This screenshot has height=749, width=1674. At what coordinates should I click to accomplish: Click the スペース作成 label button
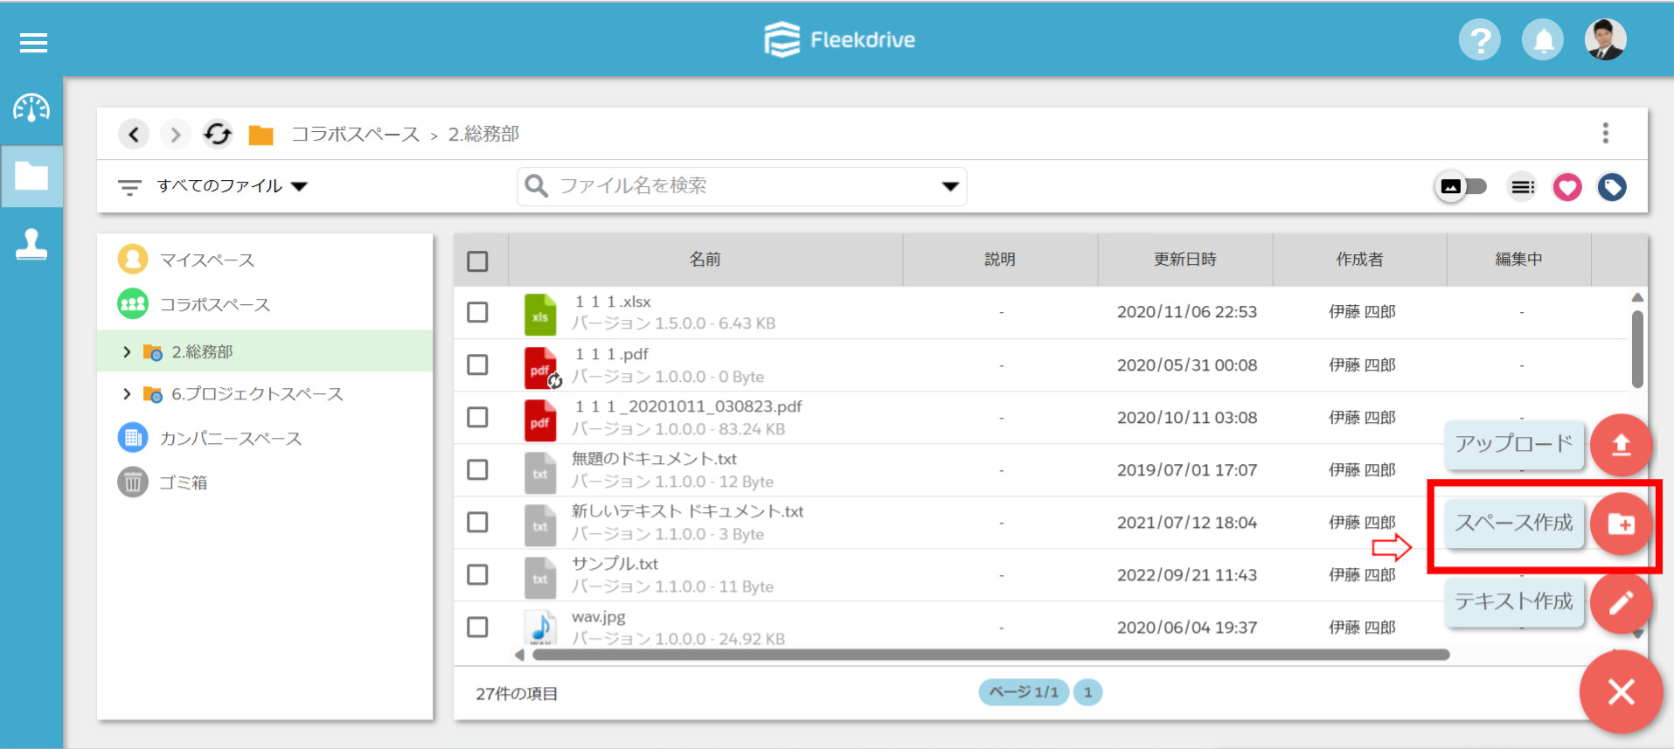1514,524
